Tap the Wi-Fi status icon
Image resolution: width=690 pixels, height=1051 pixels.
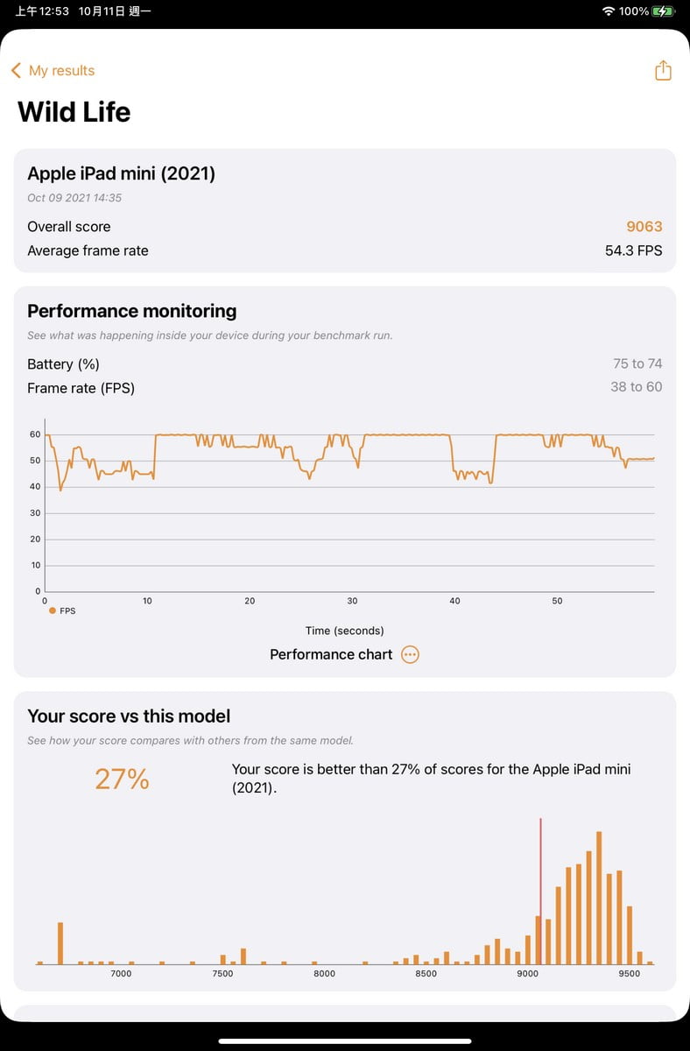click(x=609, y=11)
